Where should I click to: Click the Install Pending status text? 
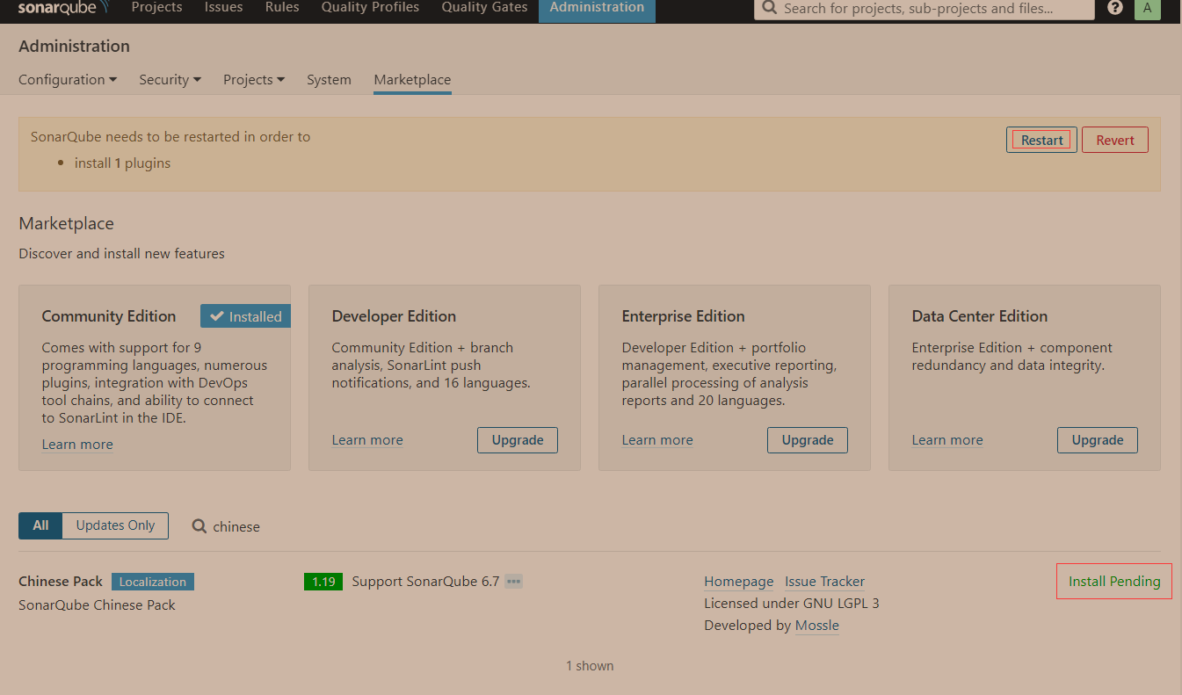(1114, 582)
